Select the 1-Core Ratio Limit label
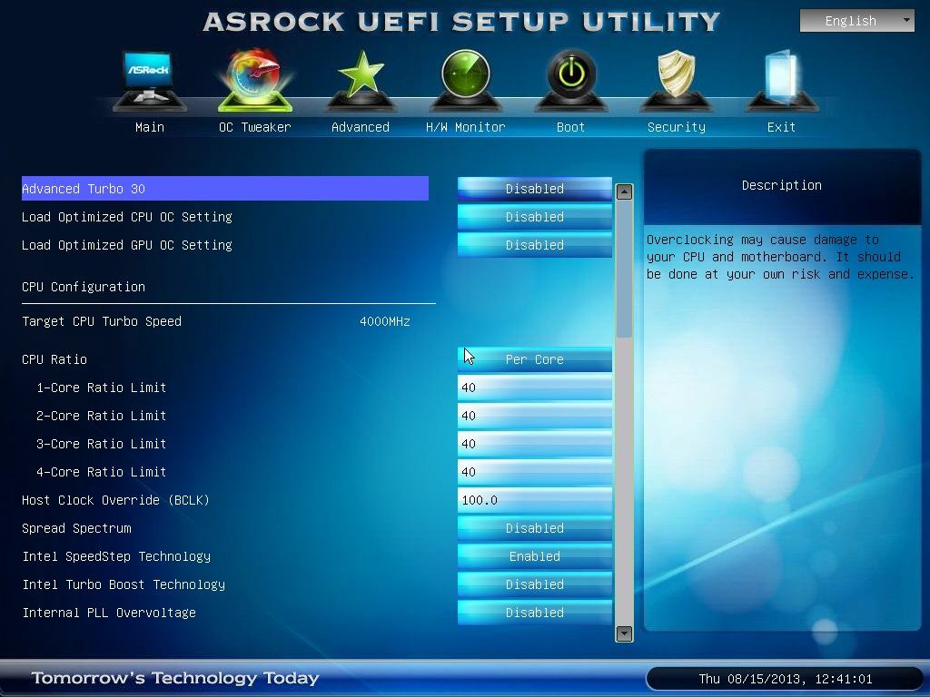 coord(102,388)
